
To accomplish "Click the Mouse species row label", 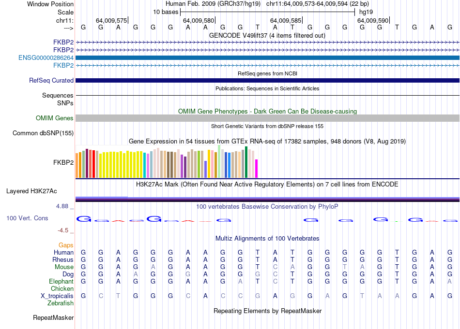I will 64,267.
